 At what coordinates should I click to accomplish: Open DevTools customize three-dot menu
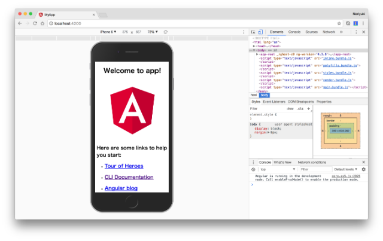(356, 32)
